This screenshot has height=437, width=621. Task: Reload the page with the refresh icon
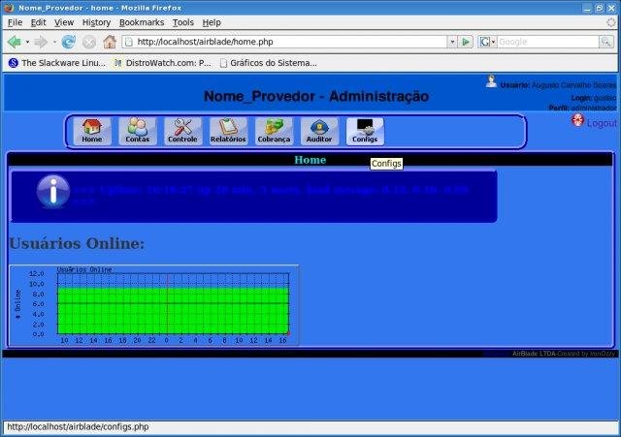tap(68, 42)
